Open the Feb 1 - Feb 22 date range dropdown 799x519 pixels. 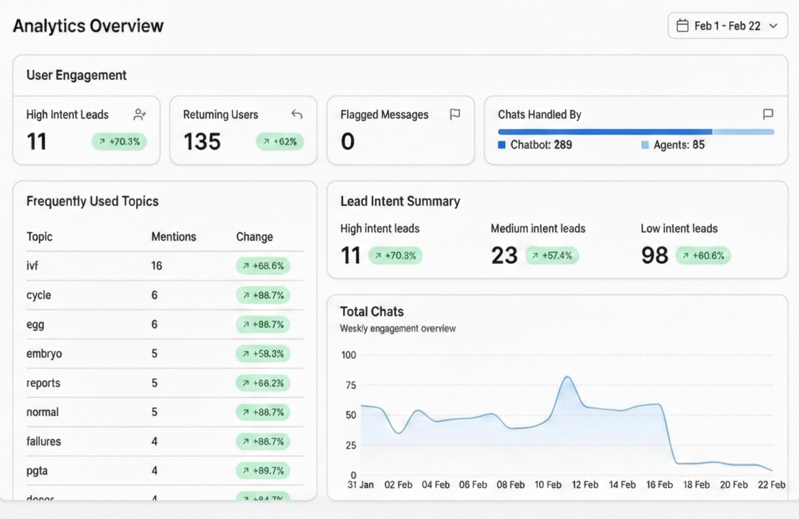coord(728,25)
